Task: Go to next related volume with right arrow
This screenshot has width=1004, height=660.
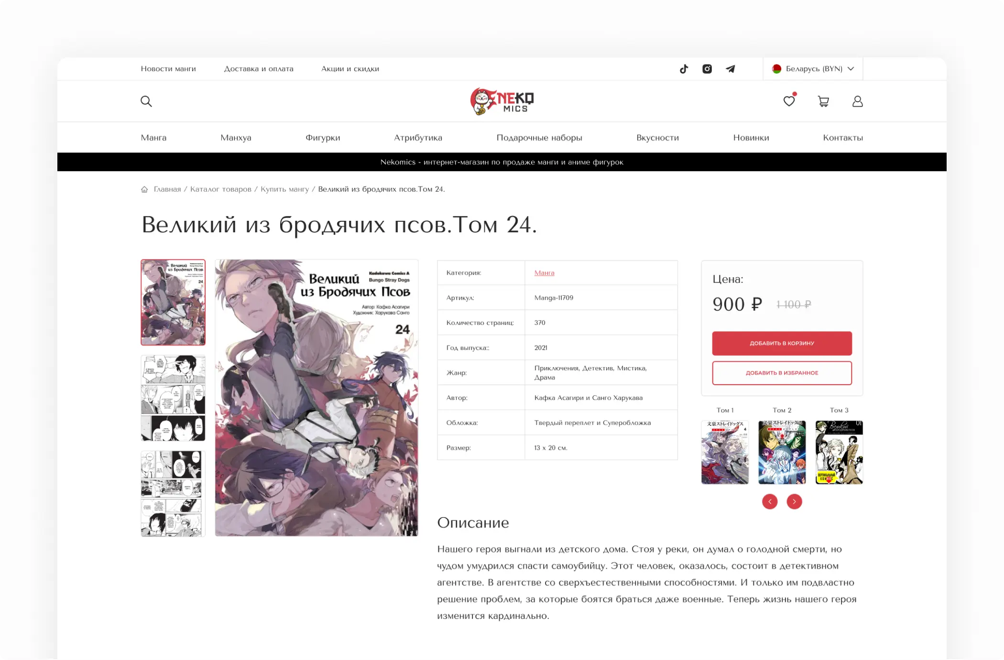Action: [794, 501]
